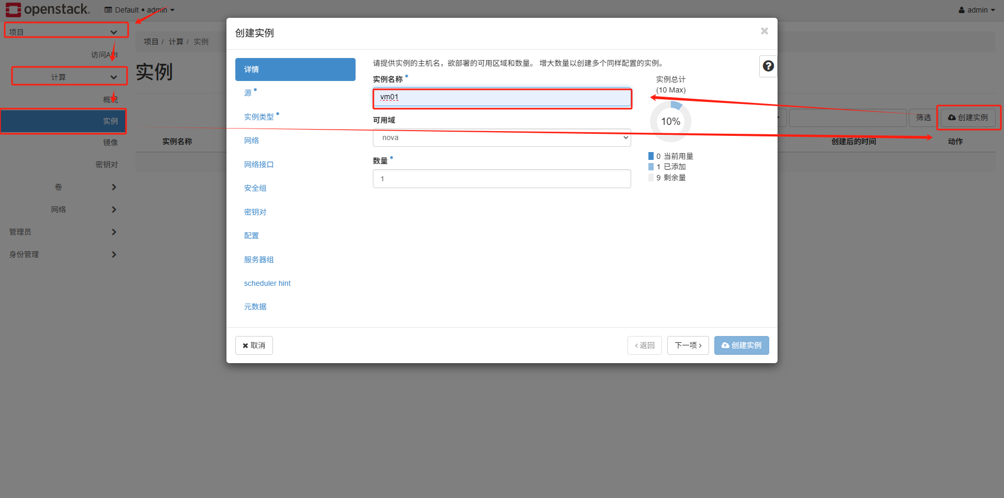Click the 取消 cancel button
Image resolution: width=1004 pixels, height=498 pixels.
pyautogui.click(x=254, y=345)
